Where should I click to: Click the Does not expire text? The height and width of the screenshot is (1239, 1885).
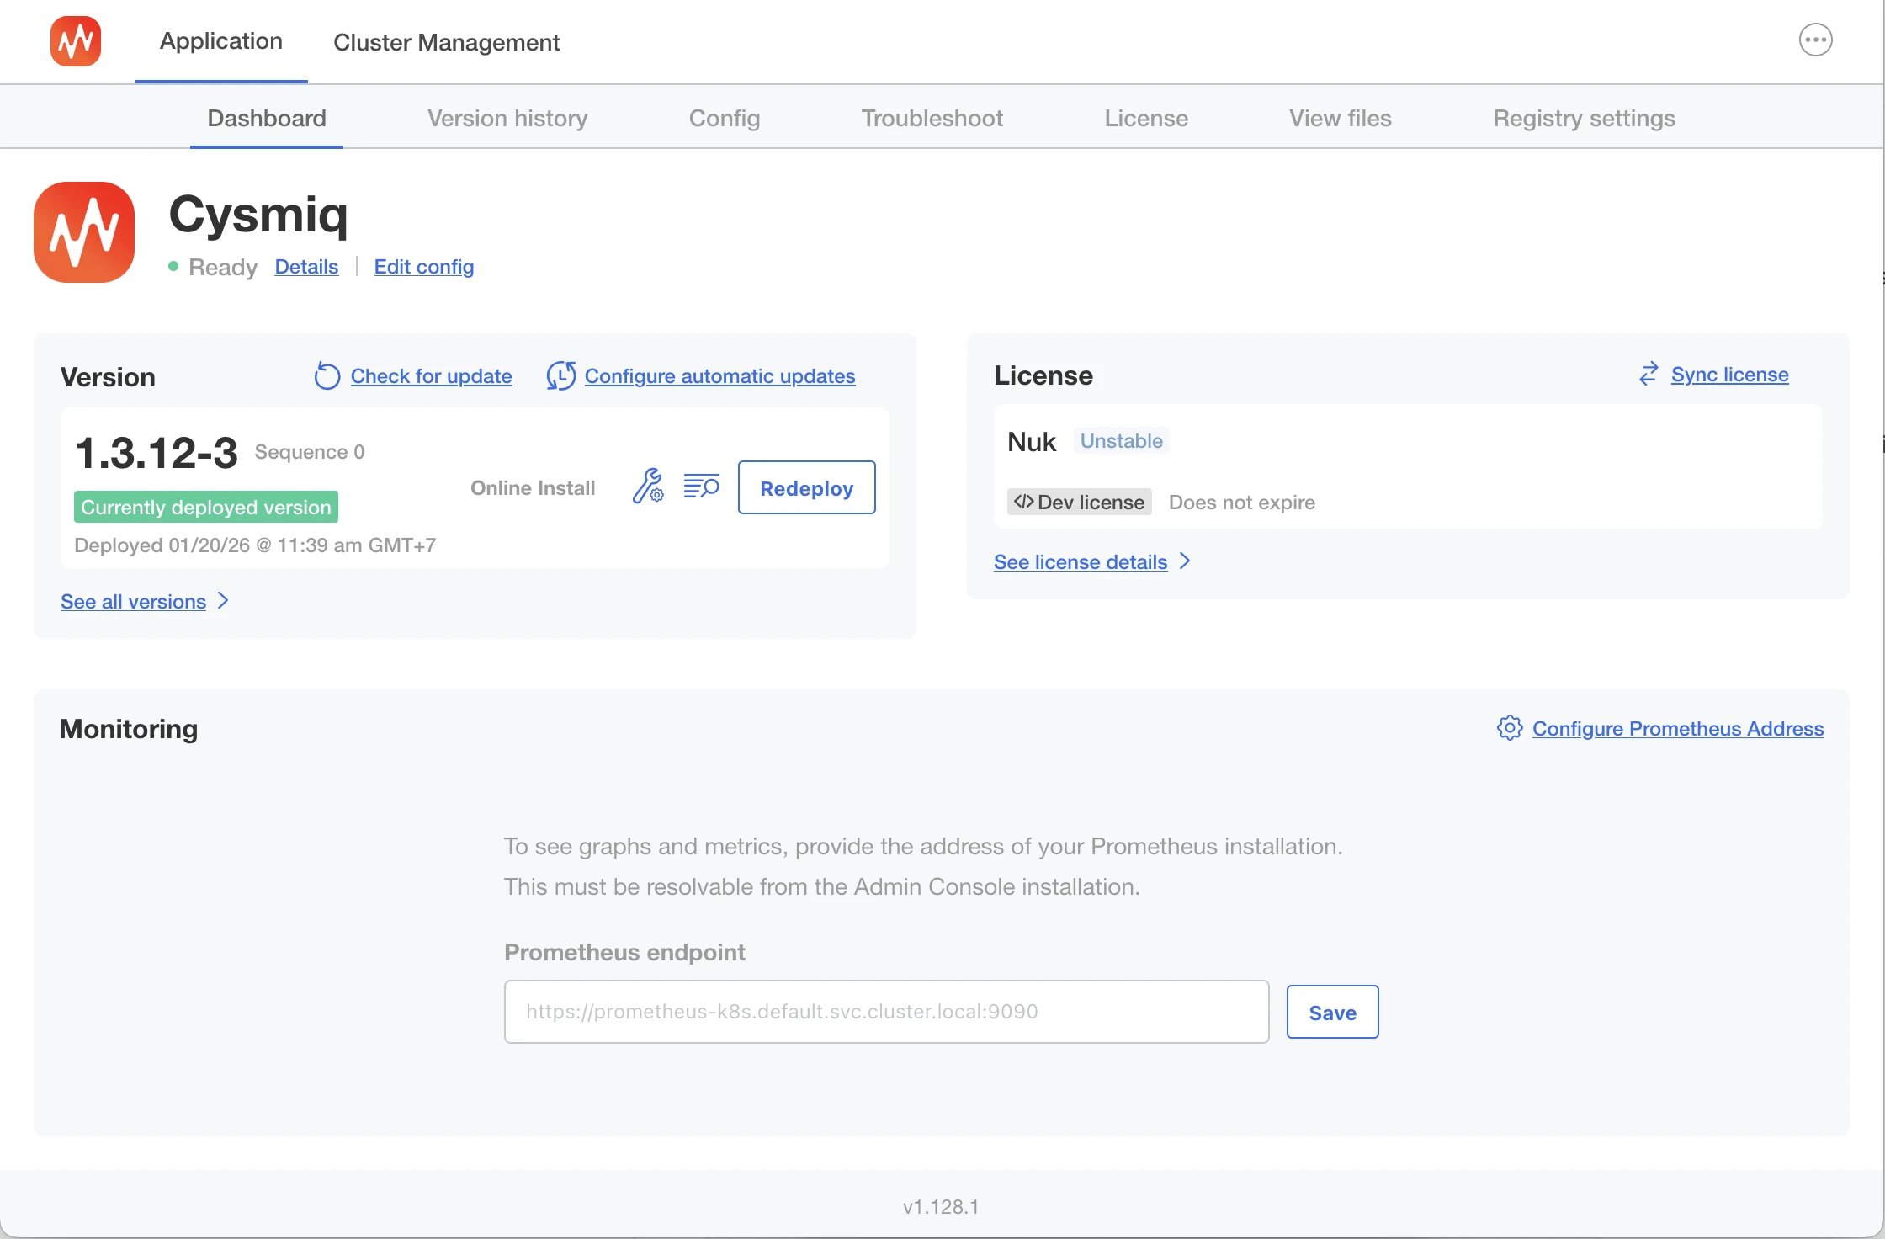(1241, 502)
